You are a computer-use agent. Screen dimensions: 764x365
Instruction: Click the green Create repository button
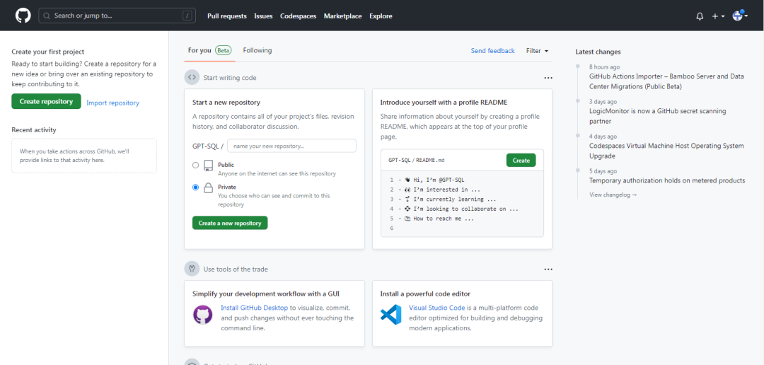[x=46, y=102]
